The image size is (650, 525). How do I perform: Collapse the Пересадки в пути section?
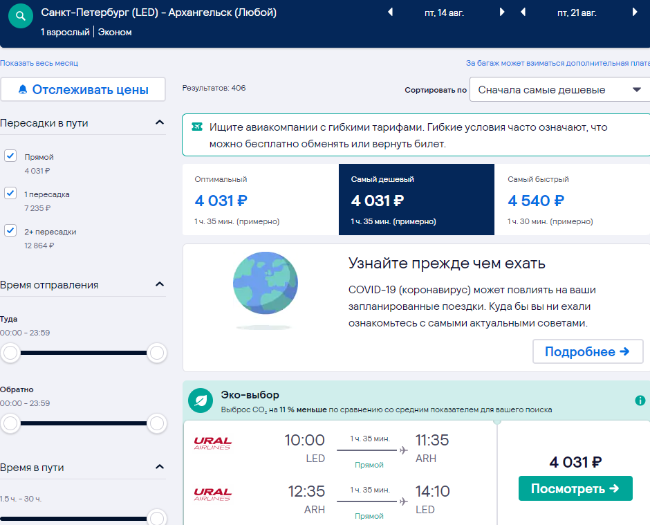coord(160,122)
